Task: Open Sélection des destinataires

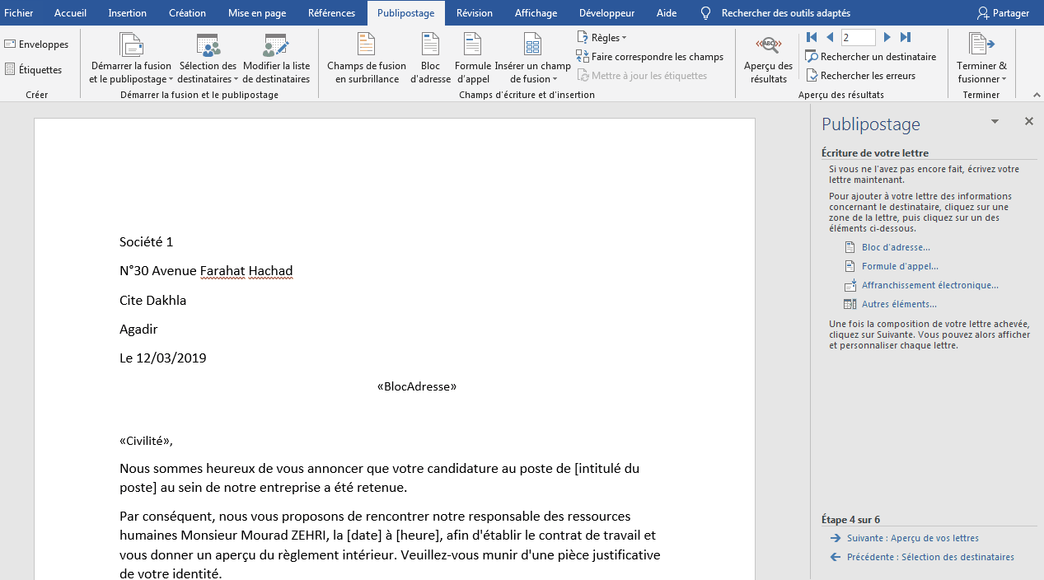Action: [208, 58]
